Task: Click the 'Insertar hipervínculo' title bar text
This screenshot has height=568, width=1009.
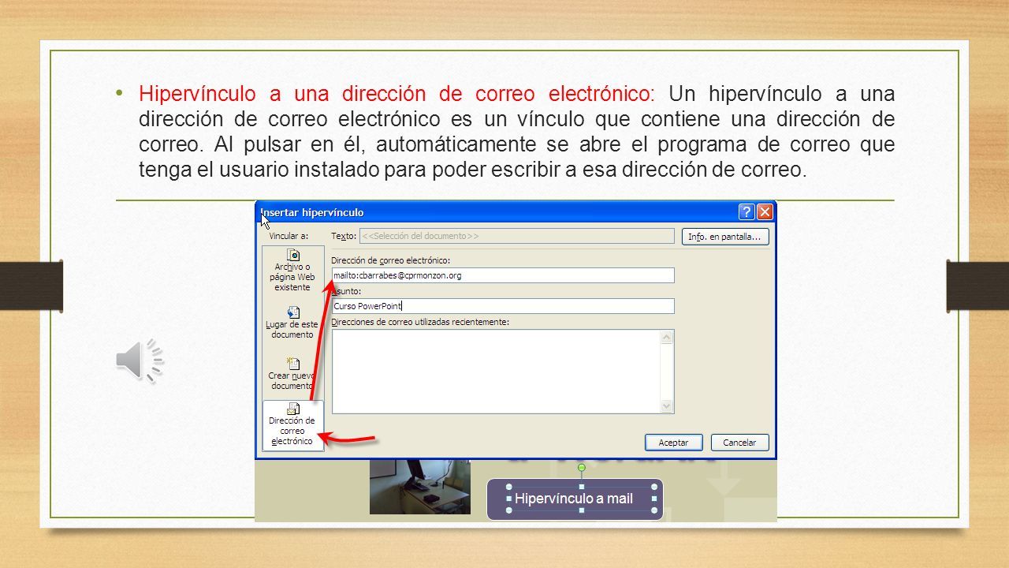Action: tap(313, 212)
